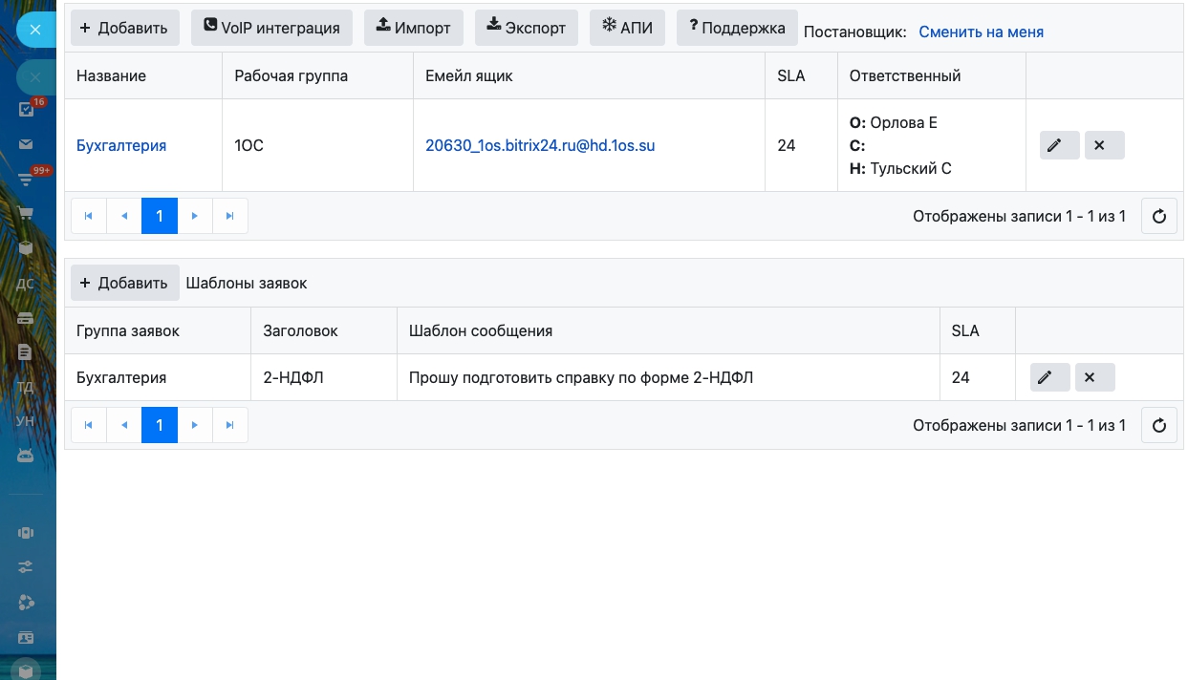This screenshot has height=680, width=1188.
Task: Delete the 2-НДФЛ template row
Action: point(1094,377)
